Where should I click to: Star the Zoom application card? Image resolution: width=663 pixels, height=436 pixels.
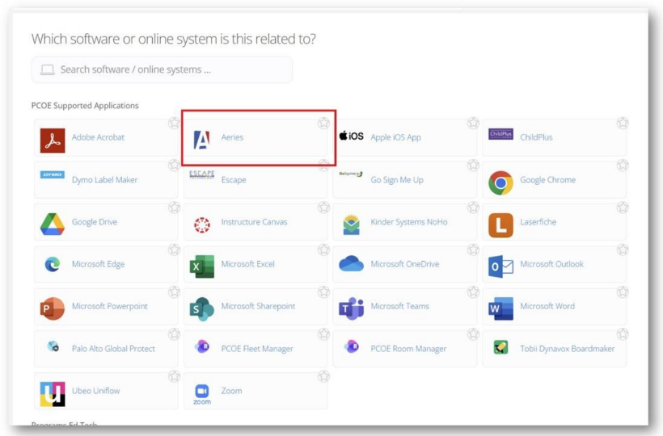tap(323, 376)
